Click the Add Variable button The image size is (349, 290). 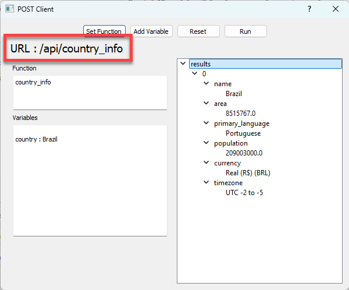(151, 31)
